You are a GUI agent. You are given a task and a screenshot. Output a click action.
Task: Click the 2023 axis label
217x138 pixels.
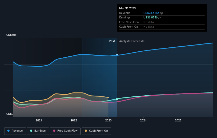(108, 121)
